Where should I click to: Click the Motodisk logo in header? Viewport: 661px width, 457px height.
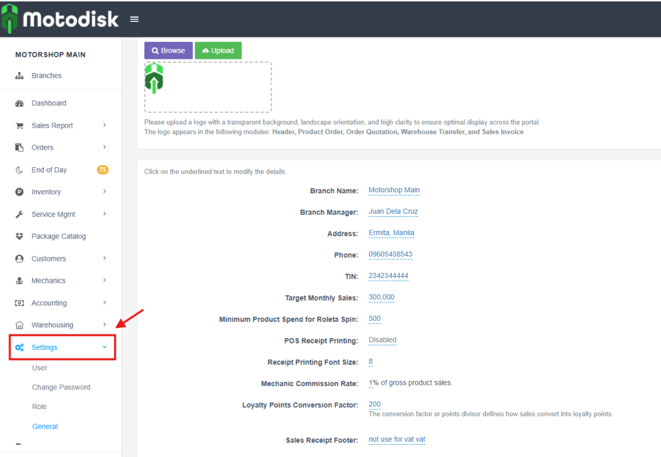click(60, 19)
